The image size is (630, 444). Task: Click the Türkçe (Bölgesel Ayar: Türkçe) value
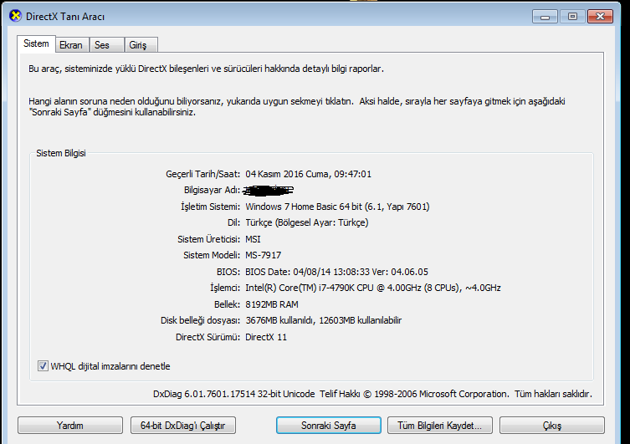[x=306, y=222]
